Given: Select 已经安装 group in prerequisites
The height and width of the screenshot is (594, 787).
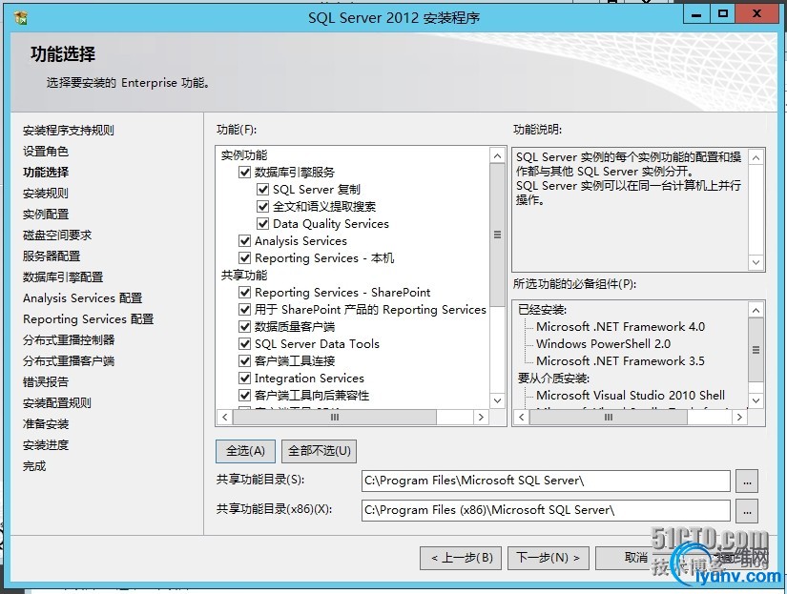Looking at the screenshot, I should [x=542, y=310].
